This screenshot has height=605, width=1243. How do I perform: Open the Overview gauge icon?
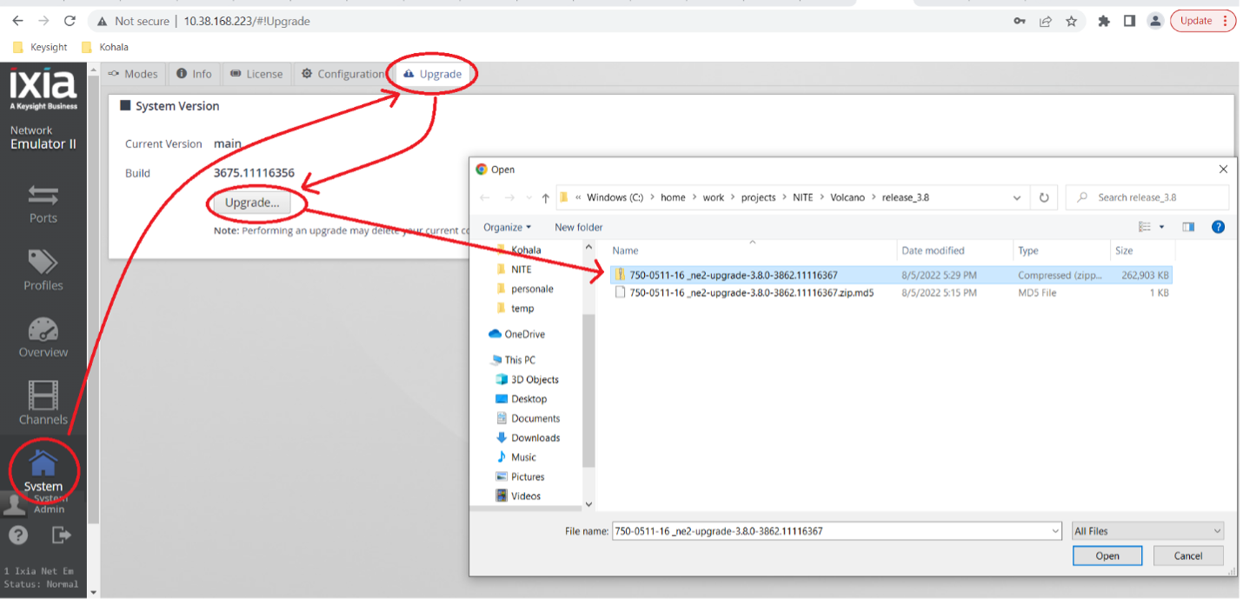[43, 337]
